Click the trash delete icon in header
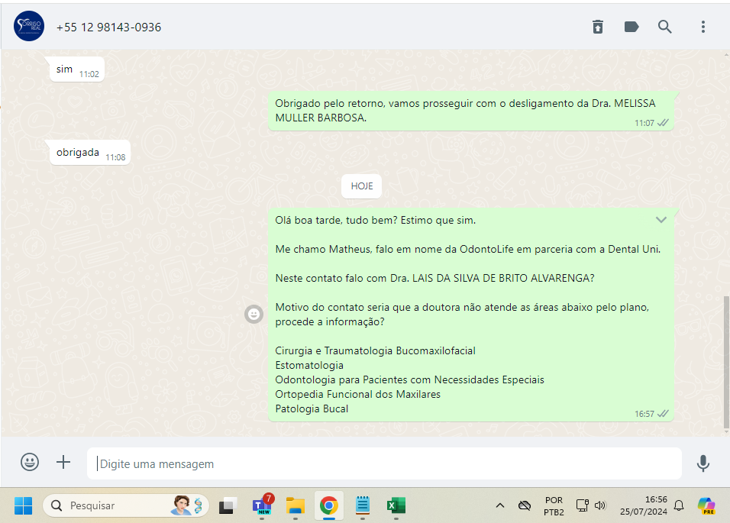Viewport: 730px width, 523px height. tap(598, 27)
